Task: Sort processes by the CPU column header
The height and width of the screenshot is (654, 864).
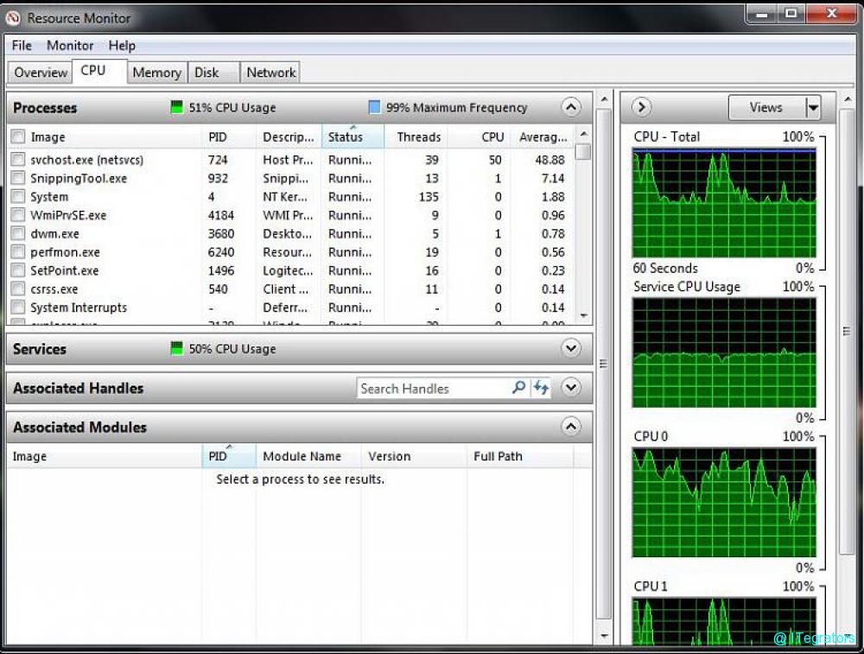Action: pyautogui.click(x=480, y=137)
